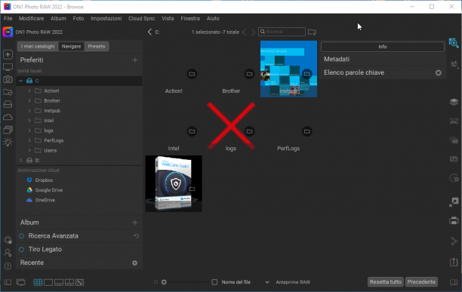Switch to the Presets tab
The height and width of the screenshot is (292, 462).
(x=97, y=46)
